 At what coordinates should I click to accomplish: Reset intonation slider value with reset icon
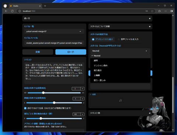82,99
